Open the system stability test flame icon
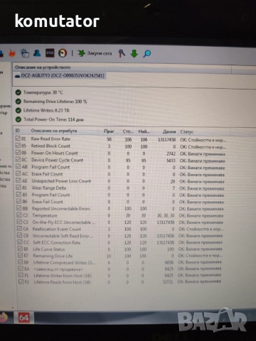256x341 pixels. pyautogui.click(x=12, y=53)
